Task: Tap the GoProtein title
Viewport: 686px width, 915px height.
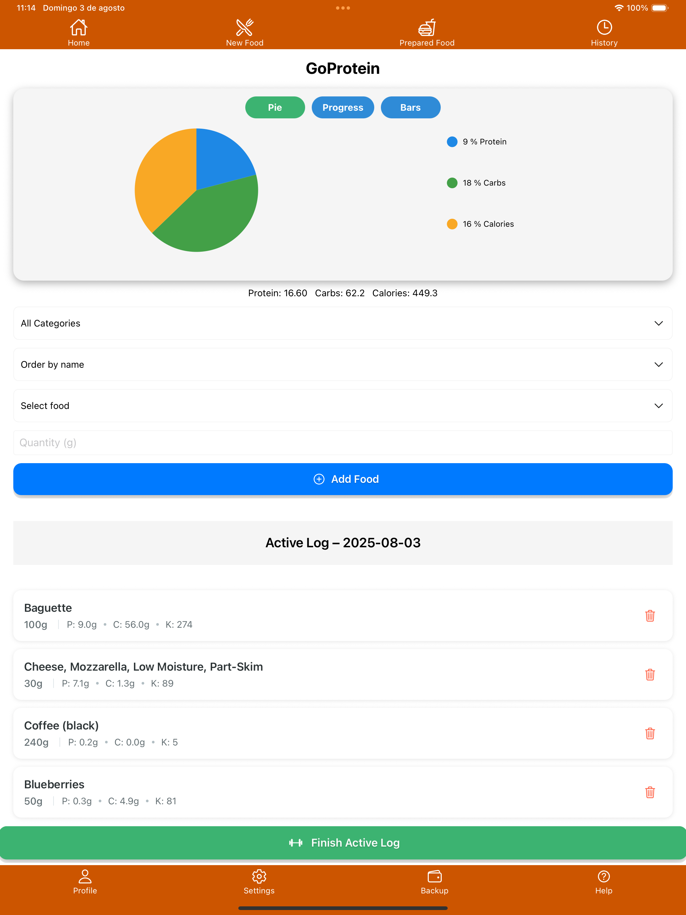Action: [x=343, y=69]
